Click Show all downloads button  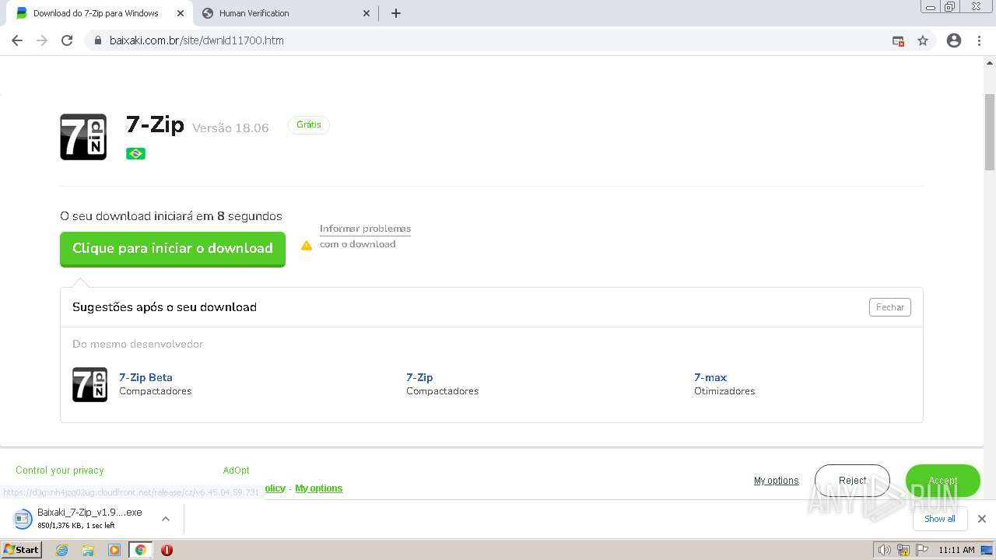pos(940,519)
